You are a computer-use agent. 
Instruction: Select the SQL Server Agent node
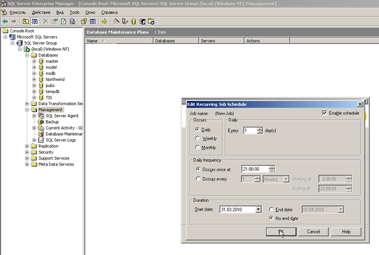(61, 116)
